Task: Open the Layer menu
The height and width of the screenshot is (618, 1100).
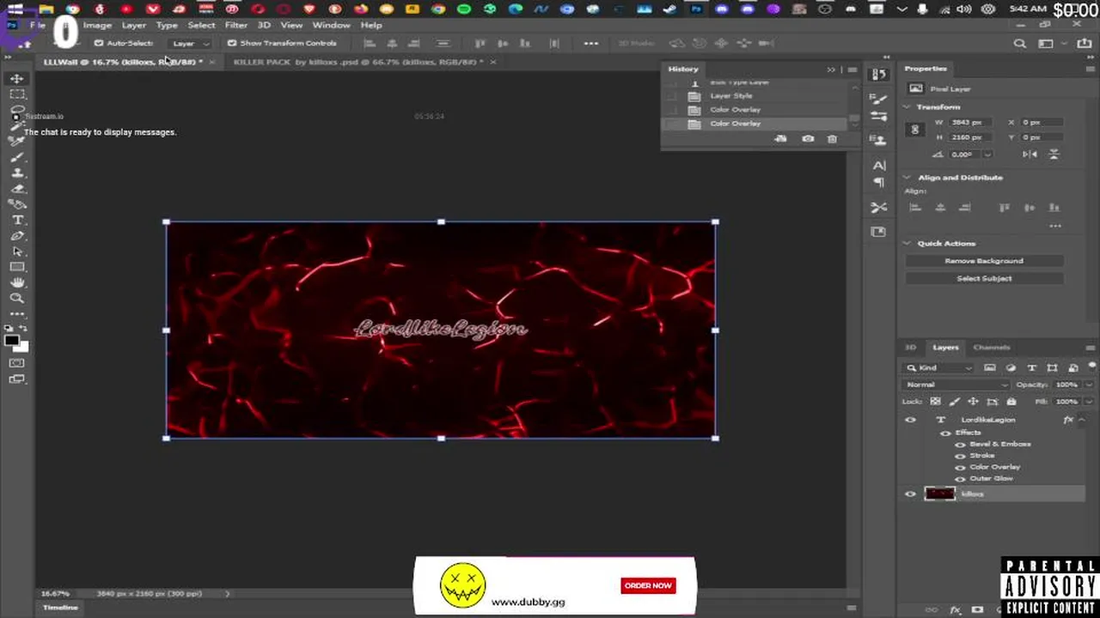Action: pos(133,25)
